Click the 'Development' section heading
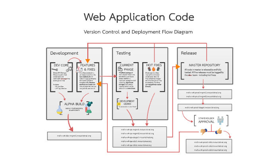278x156 pixels. (64, 53)
